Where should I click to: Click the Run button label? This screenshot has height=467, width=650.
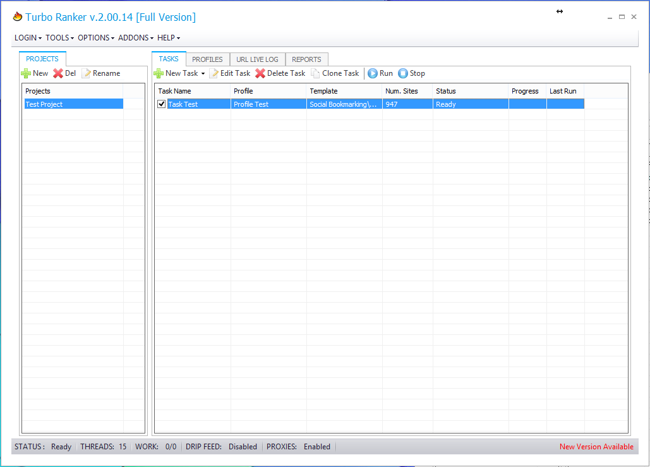click(386, 73)
